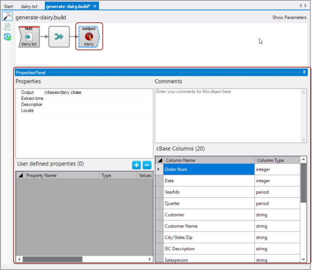Viewport: 314px width, 270px height.
Task: Open the script document icon in sidebar
Action: [7, 27]
